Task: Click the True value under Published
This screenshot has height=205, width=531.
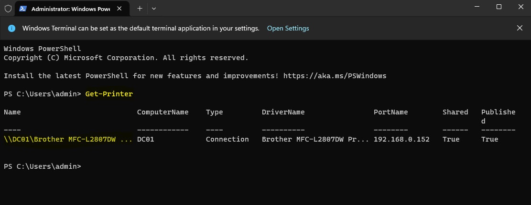Action: point(490,139)
